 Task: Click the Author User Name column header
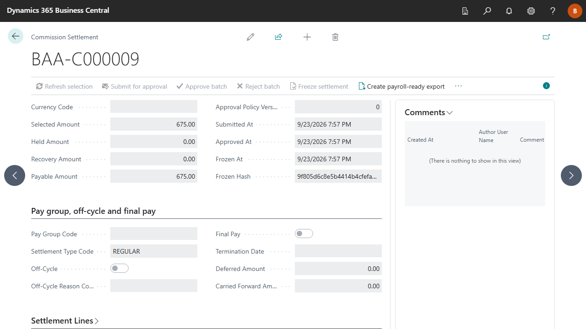tap(494, 136)
